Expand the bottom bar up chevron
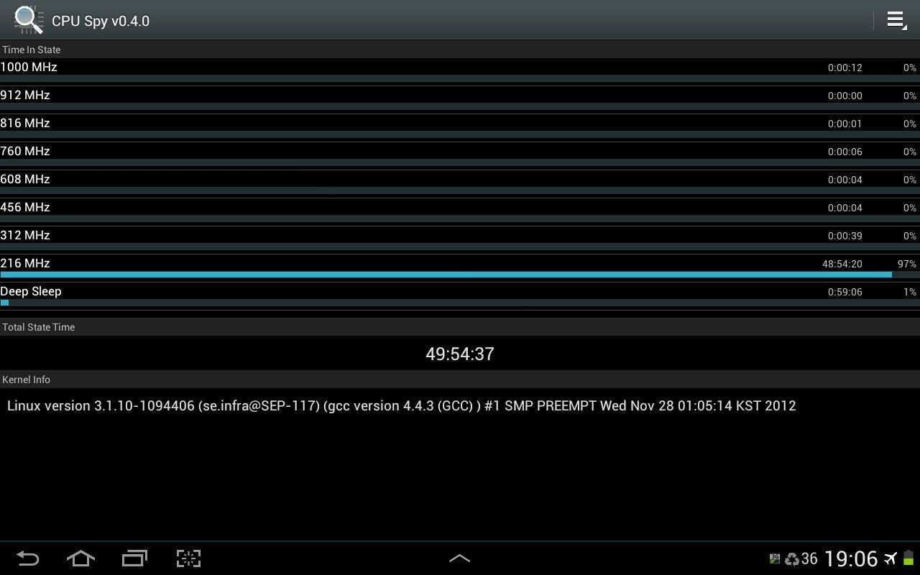Screen dimensions: 920x575 tap(459, 558)
